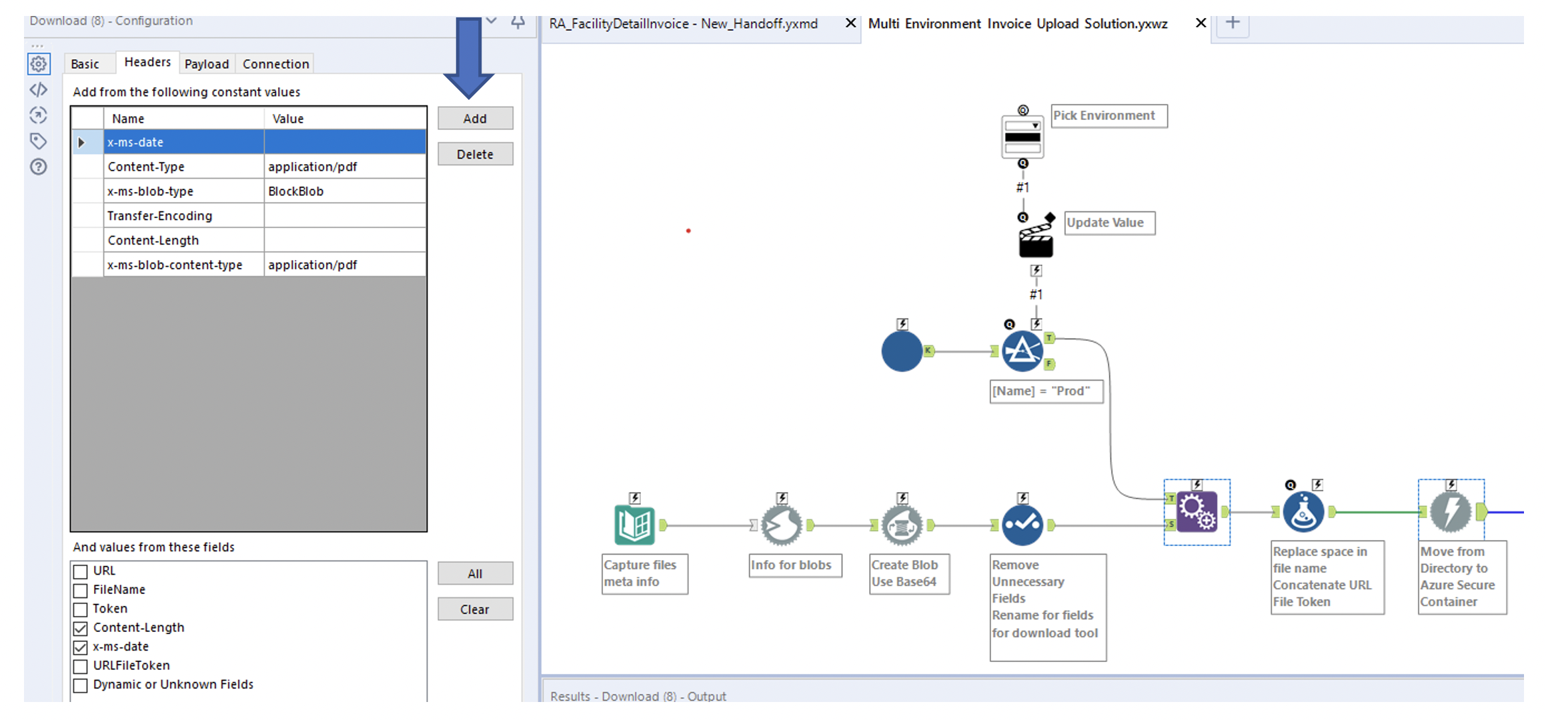Select the Blob Convert tool icon
This screenshot has height=720, width=1546.
(x=902, y=525)
